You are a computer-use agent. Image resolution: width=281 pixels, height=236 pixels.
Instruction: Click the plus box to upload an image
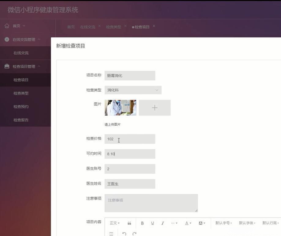(155, 107)
